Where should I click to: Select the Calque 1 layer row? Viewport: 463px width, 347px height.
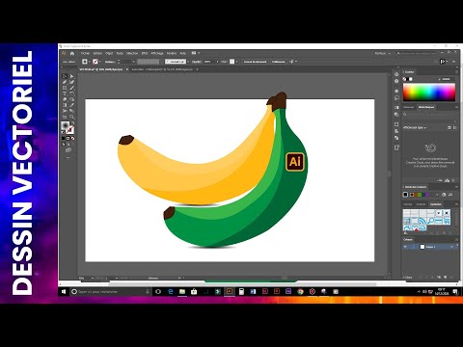430,247
